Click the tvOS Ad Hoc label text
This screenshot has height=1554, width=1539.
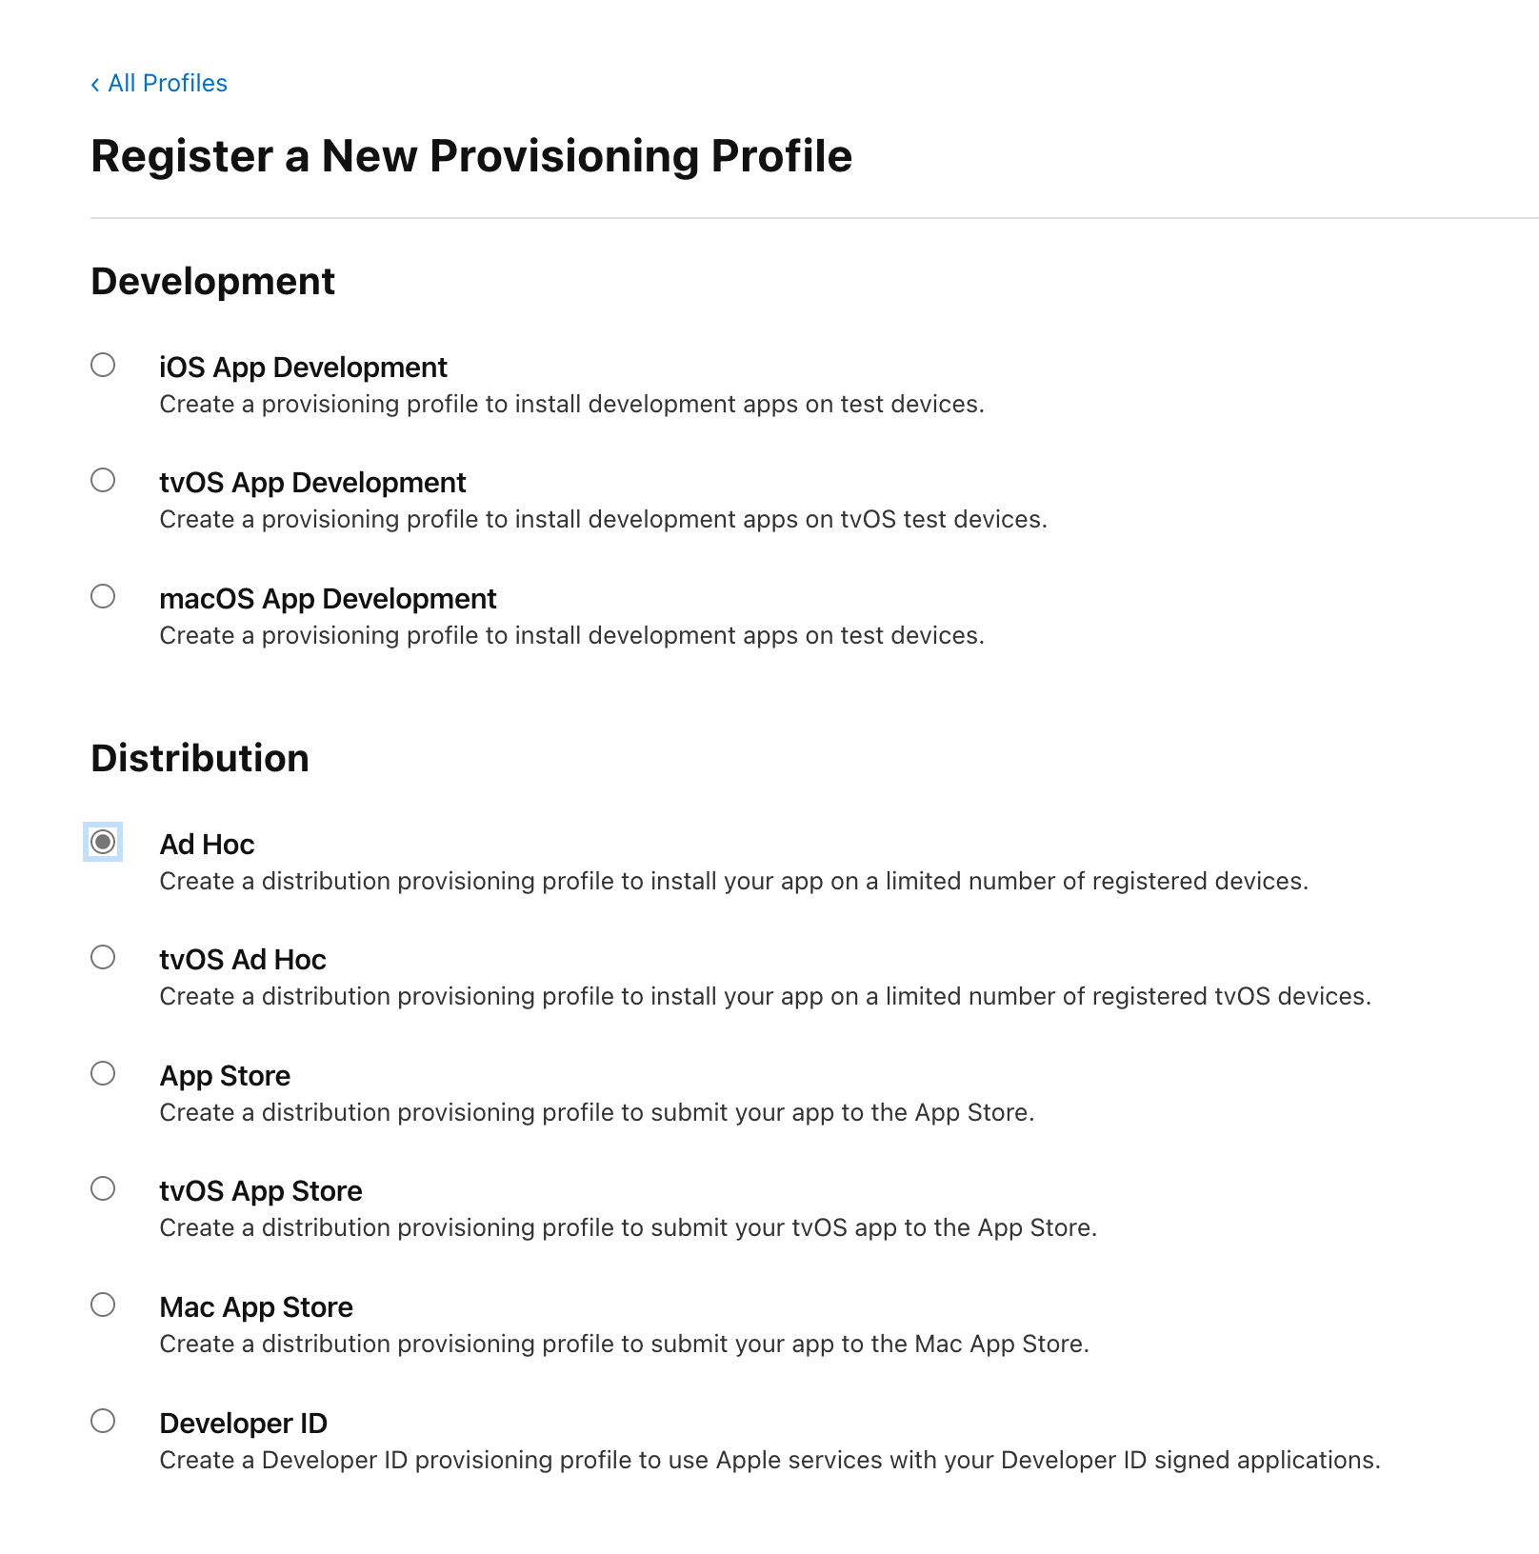[x=243, y=960]
